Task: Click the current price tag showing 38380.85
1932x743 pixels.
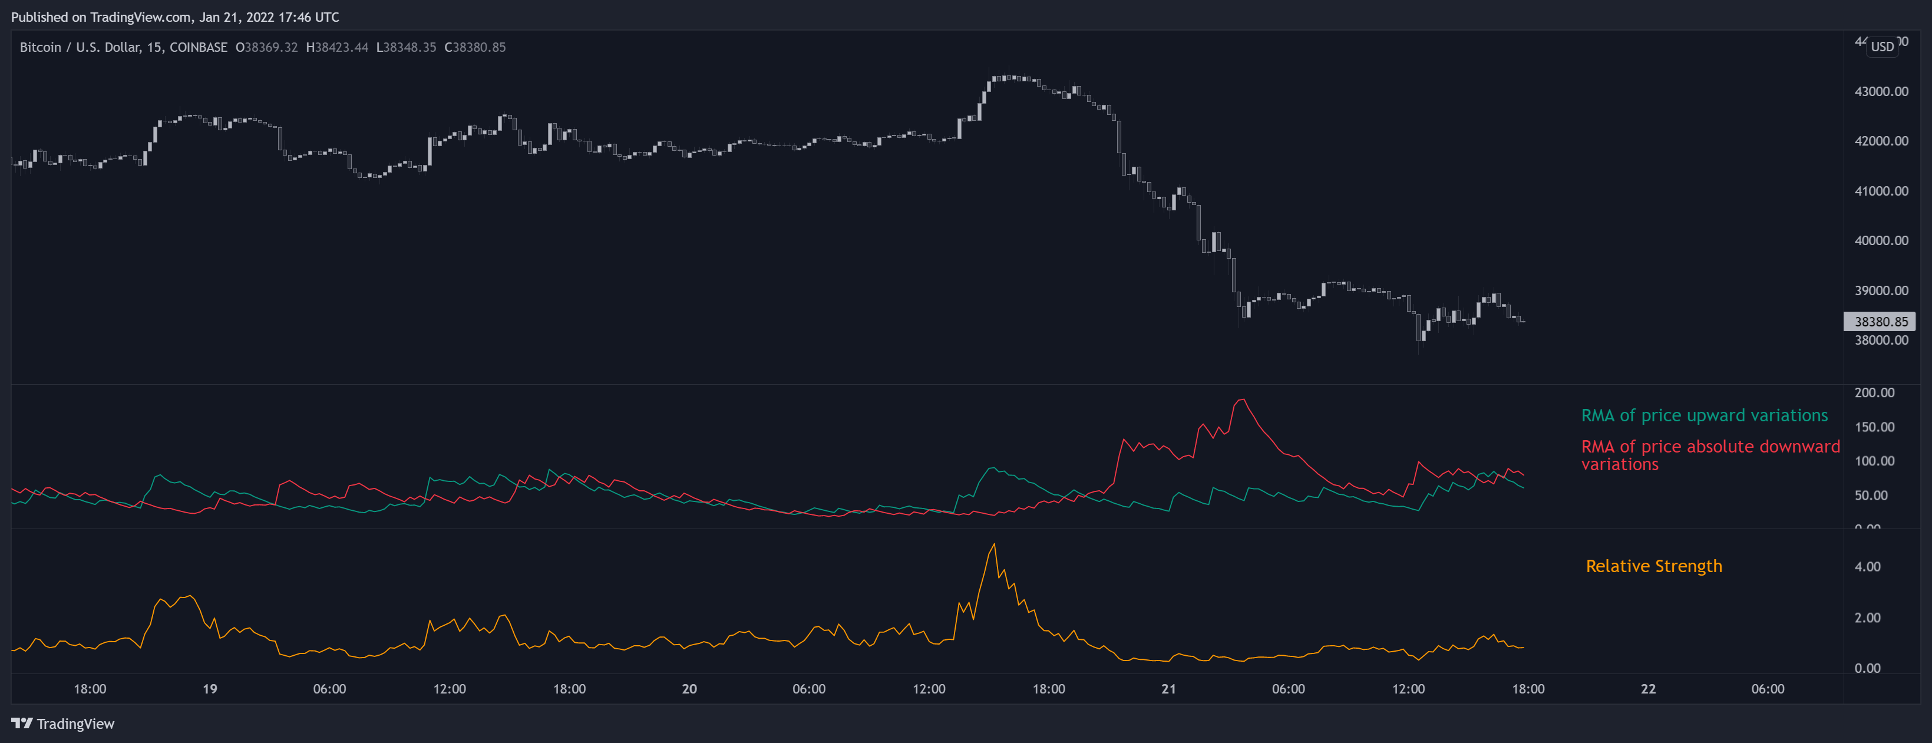Action: click(1883, 321)
